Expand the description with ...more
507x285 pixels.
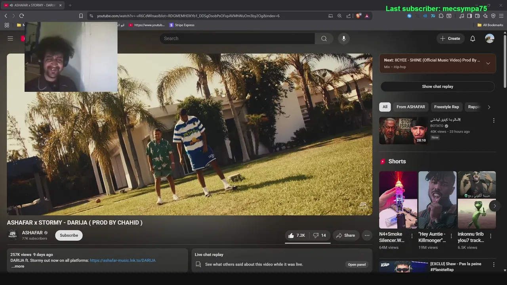(x=18, y=266)
